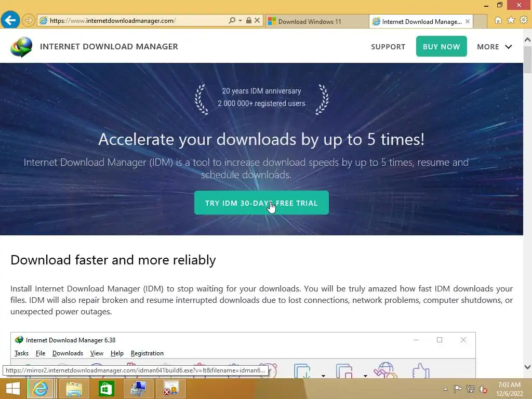Viewport: 532px width, 399px height.
Task: Click the network tray icon
Action: [471, 389]
